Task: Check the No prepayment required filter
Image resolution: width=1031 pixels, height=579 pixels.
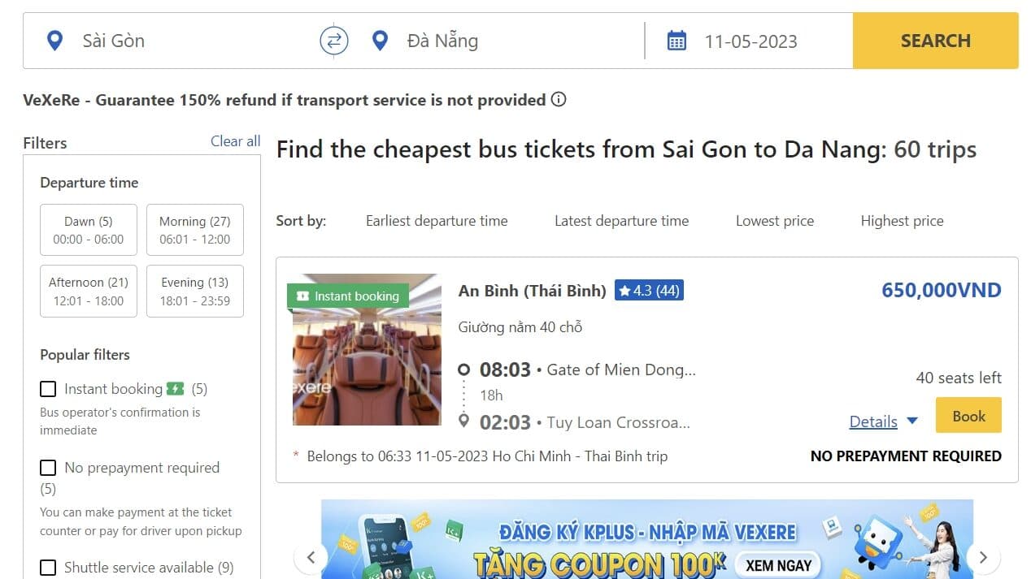Action: point(48,468)
